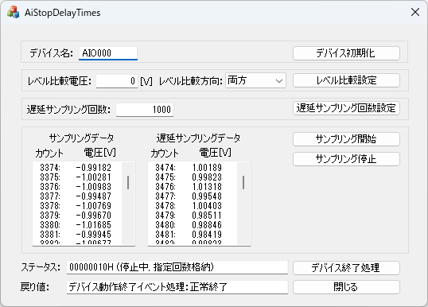Click the 閉じる button
428x307 pixels.
(346, 287)
